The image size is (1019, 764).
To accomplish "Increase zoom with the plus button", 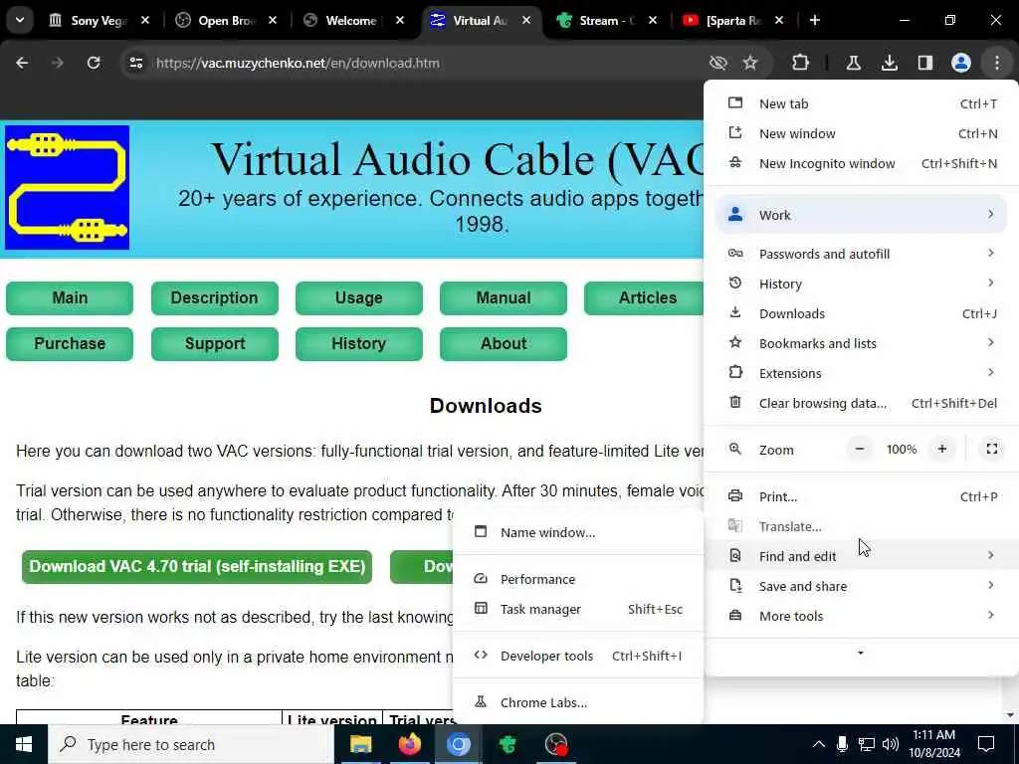I will click(x=941, y=449).
